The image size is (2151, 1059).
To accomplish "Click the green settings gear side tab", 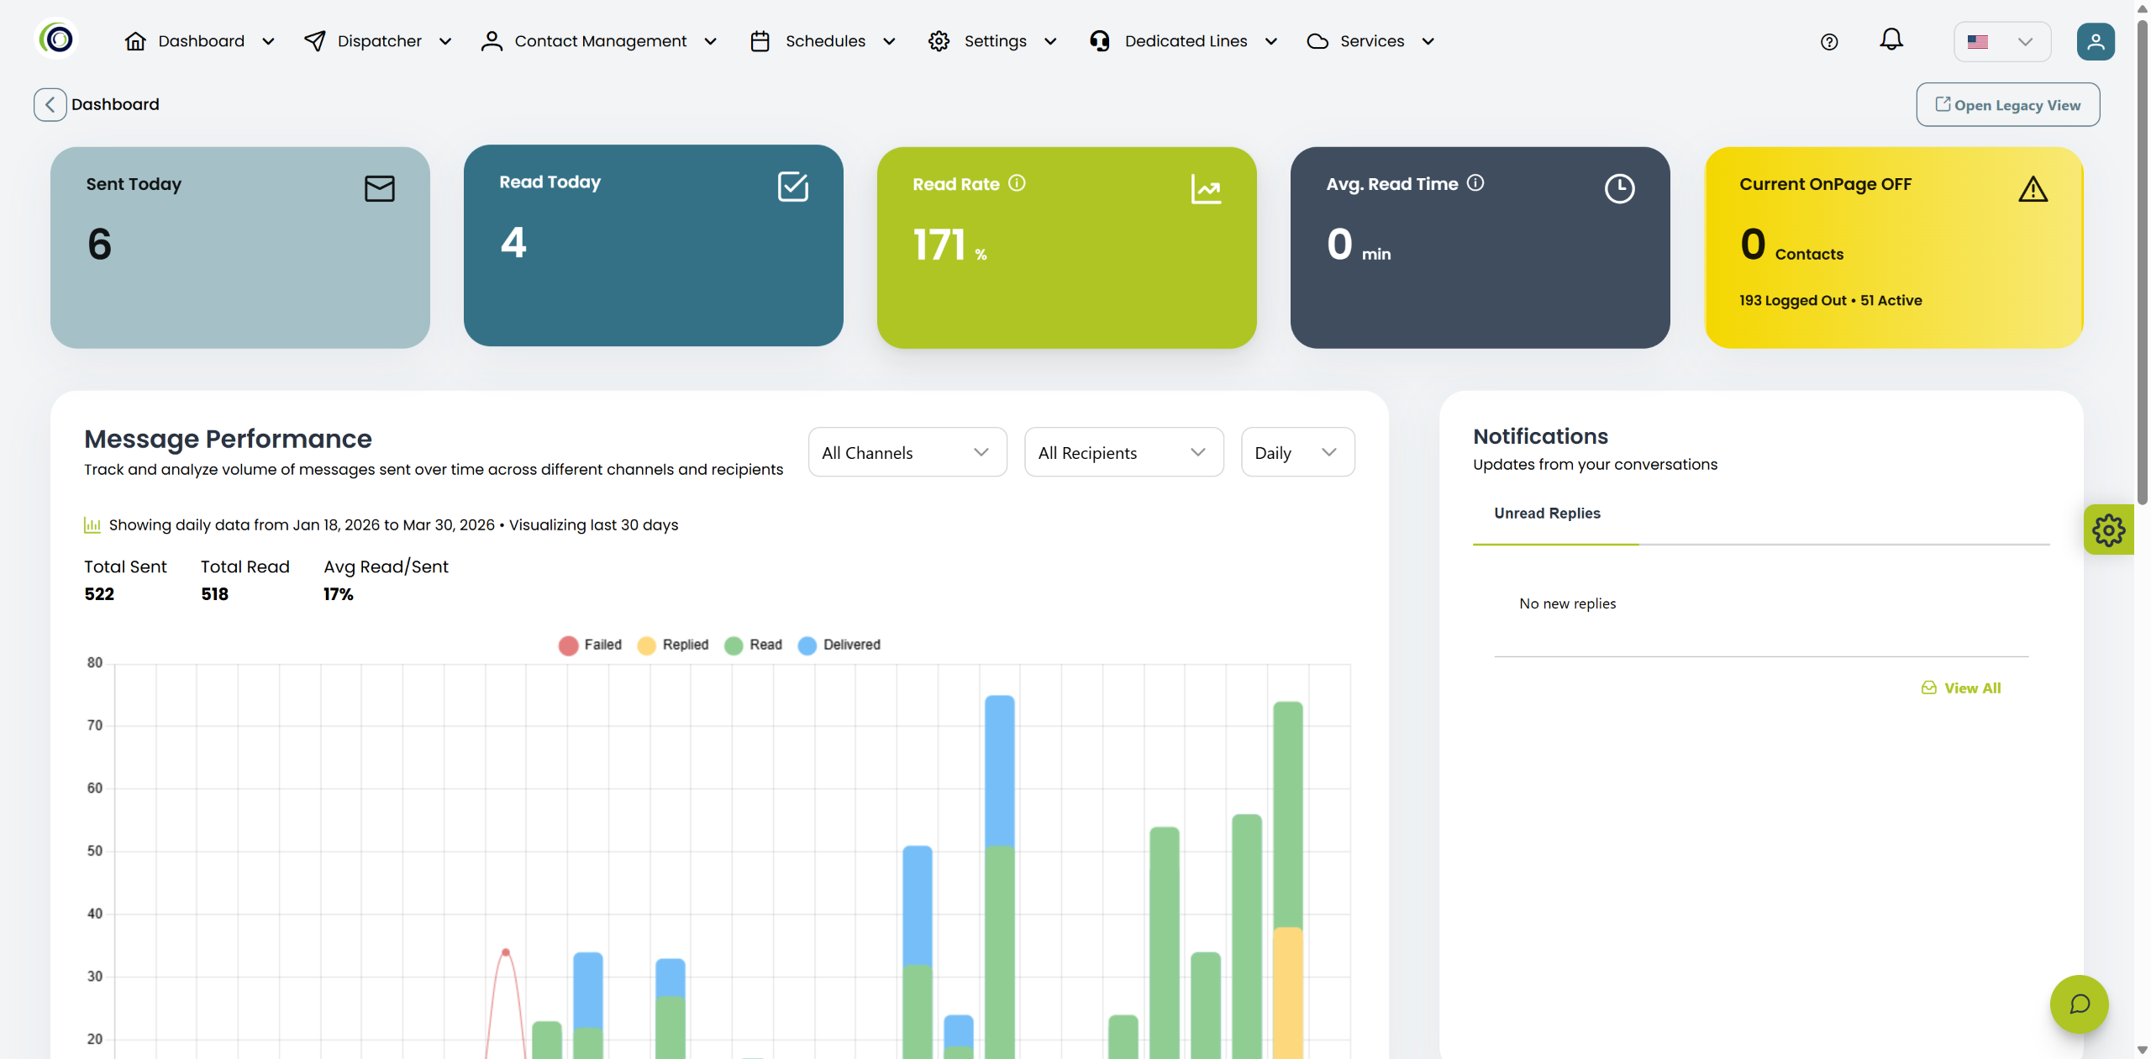I will [2108, 530].
